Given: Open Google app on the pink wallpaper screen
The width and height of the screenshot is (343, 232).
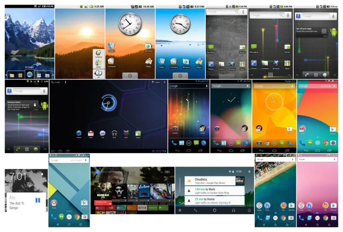Looking at the screenshot, I should 301,206.
